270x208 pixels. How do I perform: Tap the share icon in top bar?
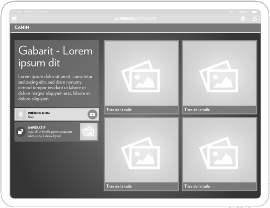pos(255,19)
